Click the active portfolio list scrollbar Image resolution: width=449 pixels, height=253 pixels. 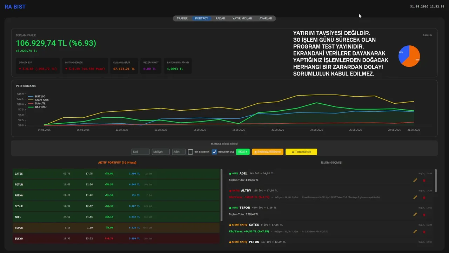(221, 195)
